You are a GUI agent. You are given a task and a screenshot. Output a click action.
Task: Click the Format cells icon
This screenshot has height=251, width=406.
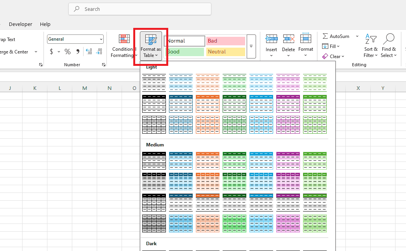tap(305, 38)
